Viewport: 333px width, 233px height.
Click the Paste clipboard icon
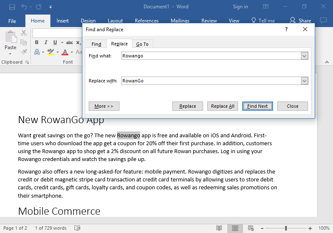coord(10,39)
